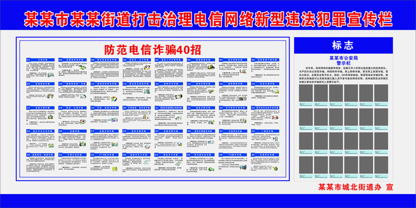Click the cartoon illustration in section 26

coord(83,143)
